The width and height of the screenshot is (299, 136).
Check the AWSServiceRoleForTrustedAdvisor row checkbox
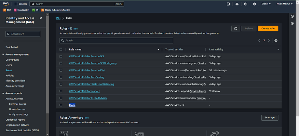(x=61, y=98)
